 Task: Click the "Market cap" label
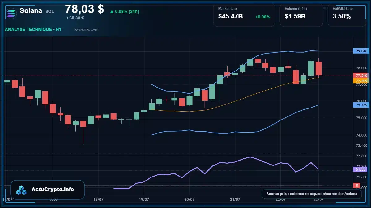pyautogui.click(x=228, y=9)
